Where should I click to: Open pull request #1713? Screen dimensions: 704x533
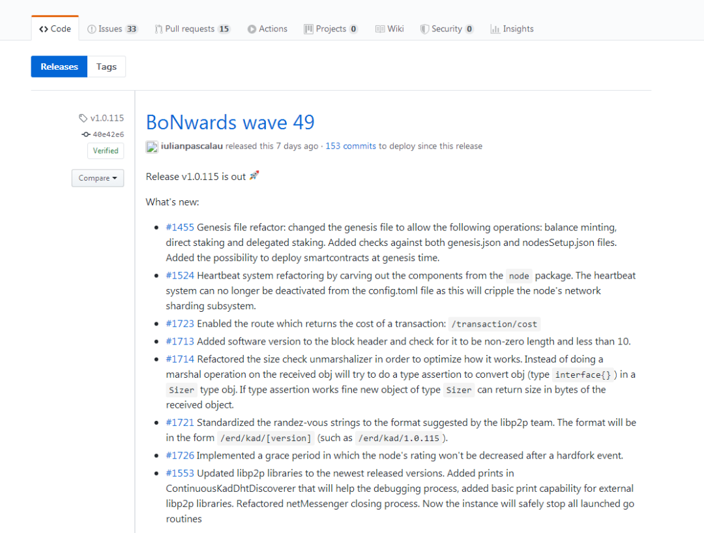pyautogui.click(x=180, y=342)
